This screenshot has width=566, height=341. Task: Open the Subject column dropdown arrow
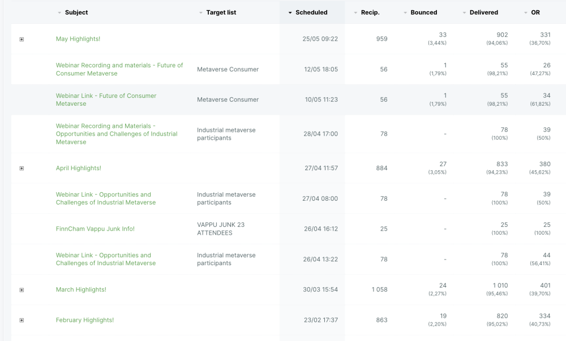(59, 12)
